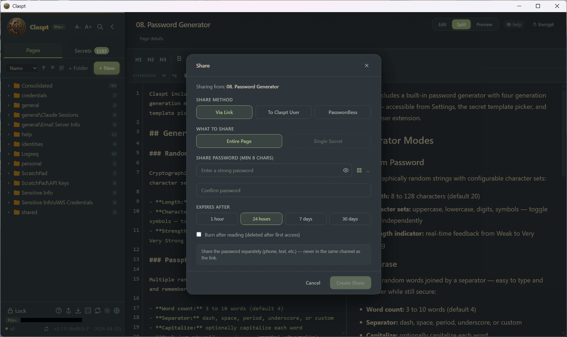Click the Create Share button
Image resolution: width=567 pixels, height=337 pixels.
pos(350,283)
